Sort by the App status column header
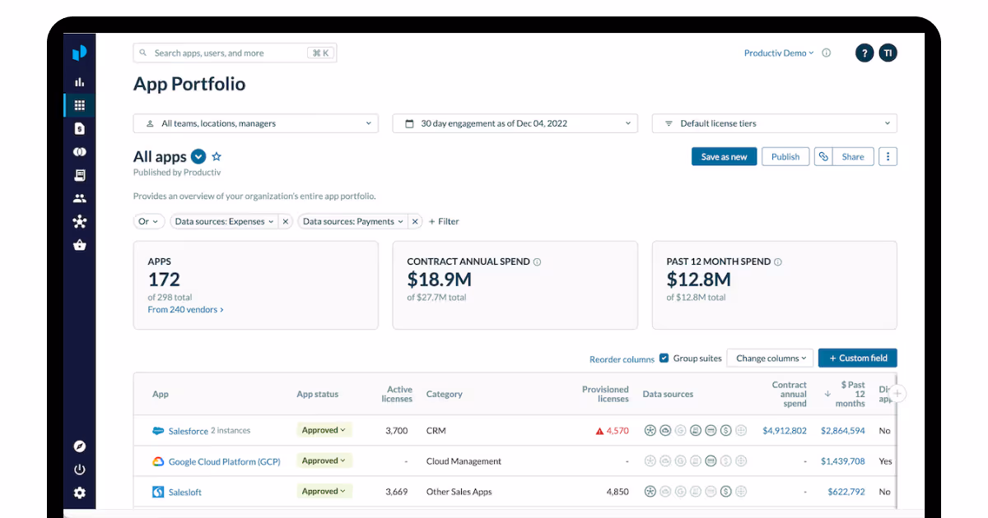 click(318, 394)
